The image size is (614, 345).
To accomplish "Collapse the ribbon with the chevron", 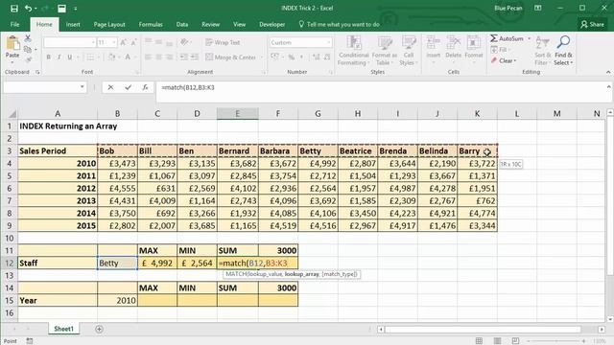I will click(608, 72).
